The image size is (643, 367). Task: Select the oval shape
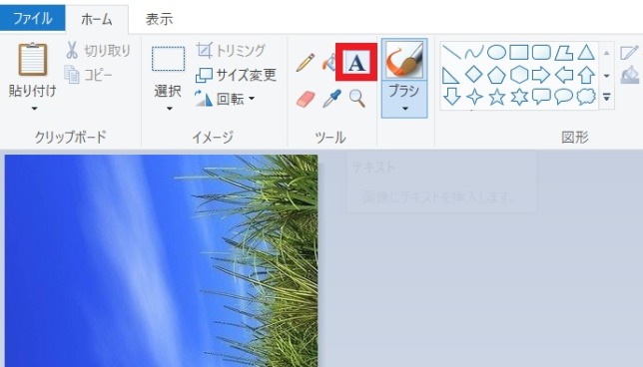[x=496, y=53]
